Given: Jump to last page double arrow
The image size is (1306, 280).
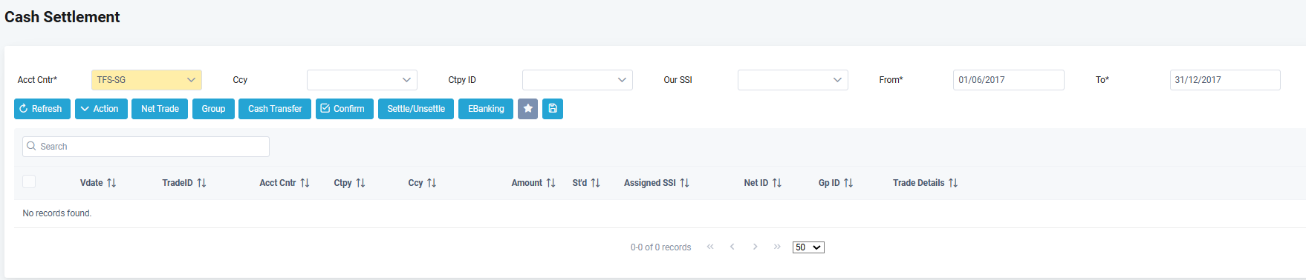Looking at the screenshot, I should pyautogui.click(x=777, y=247).
